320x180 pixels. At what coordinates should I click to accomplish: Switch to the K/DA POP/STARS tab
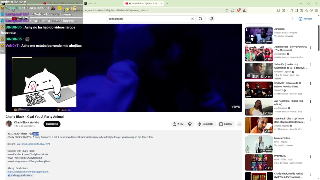click(62, 3)
